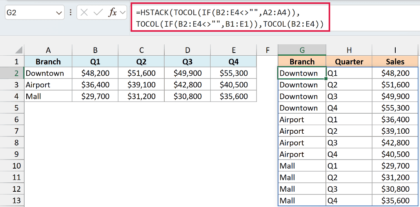
Task: Click the Sales header cell
Action: coord(395,62)
